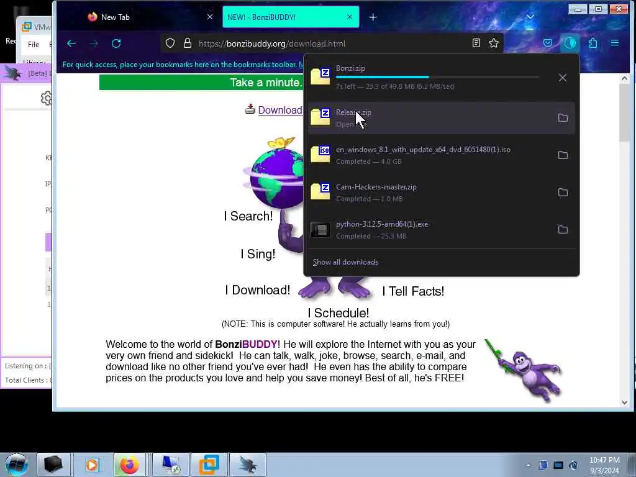Viewport: 636px width, 477px height.
Task: Click the Bonzi.zip download progress bar
Action: 437,76
